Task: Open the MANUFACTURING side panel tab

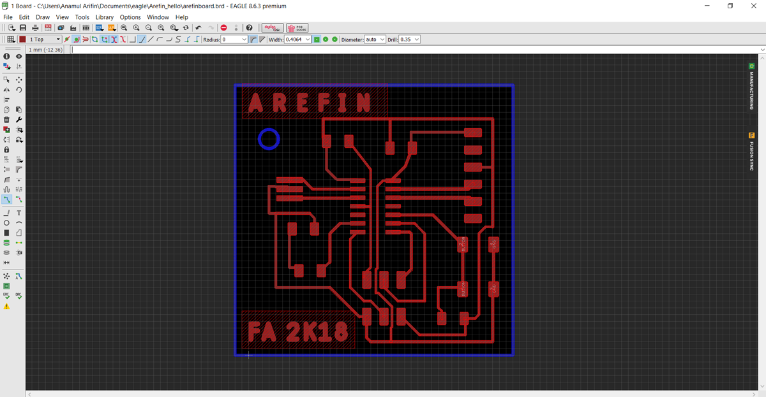Action: 752,86
